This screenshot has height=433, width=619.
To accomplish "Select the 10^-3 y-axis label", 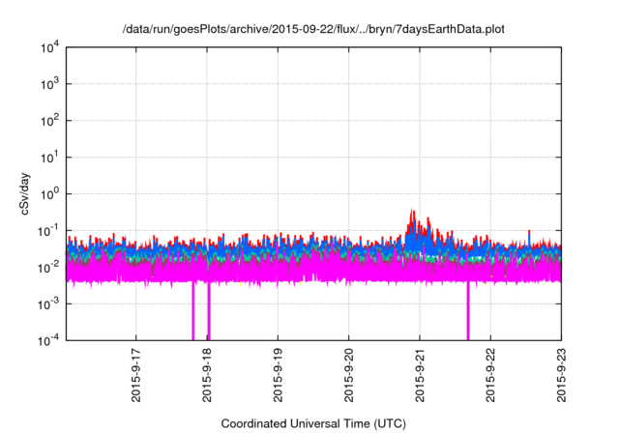I will (48, 304).
